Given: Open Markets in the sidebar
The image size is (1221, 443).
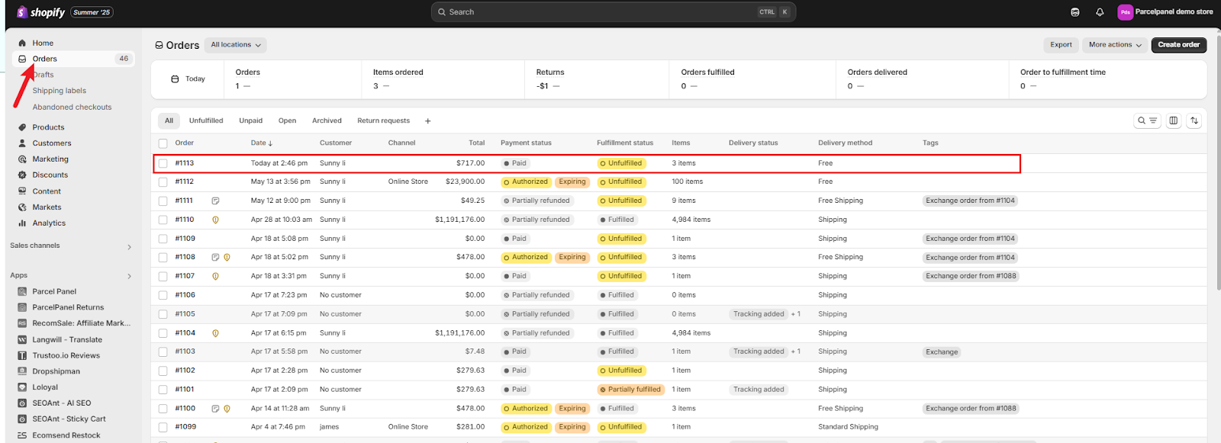Looking at the screenshot, I should [x=47, y=207].
